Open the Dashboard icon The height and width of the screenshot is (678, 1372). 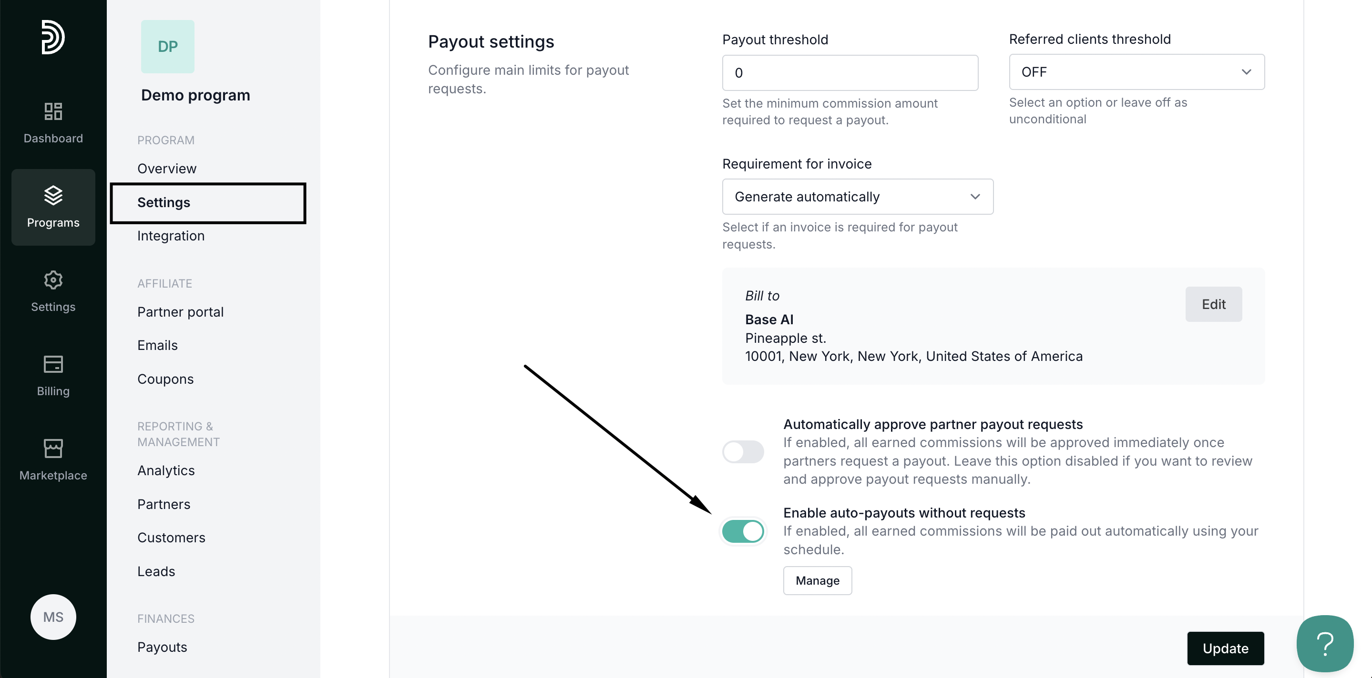coord(53,112)
